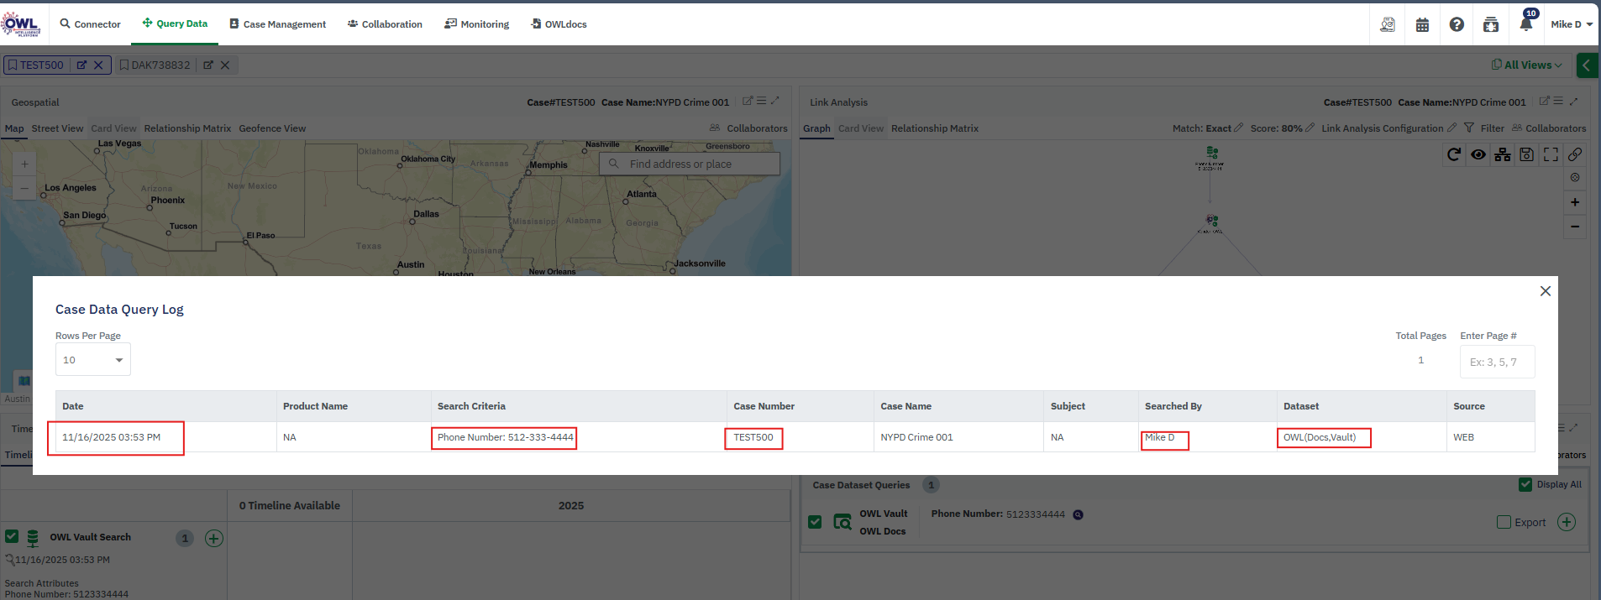Click the calendar icon in top bar
1601x600 pixels.
[1422, 25]
